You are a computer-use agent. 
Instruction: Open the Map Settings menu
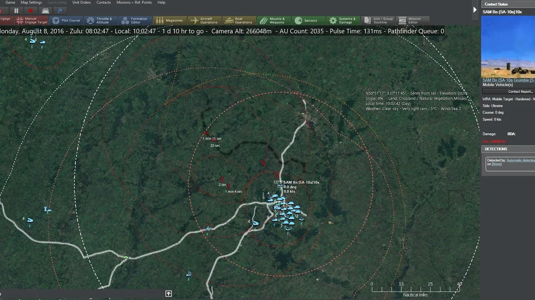(31, 2)
